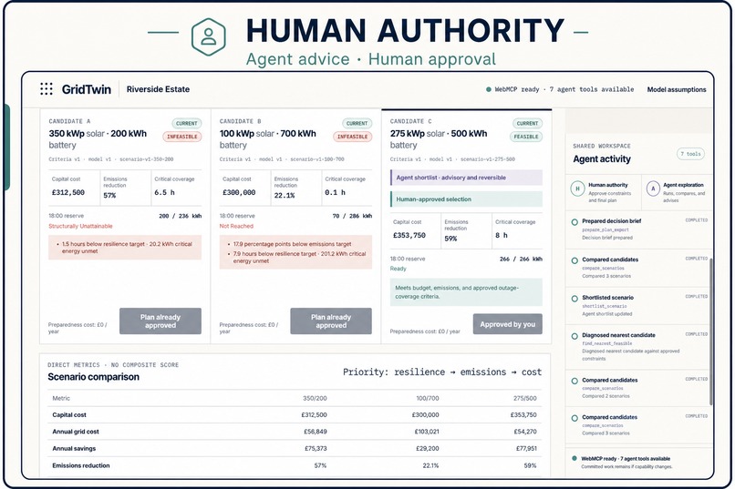Click the £77,951 annual savings cell
735x489 pixels.
coord(525,449)
